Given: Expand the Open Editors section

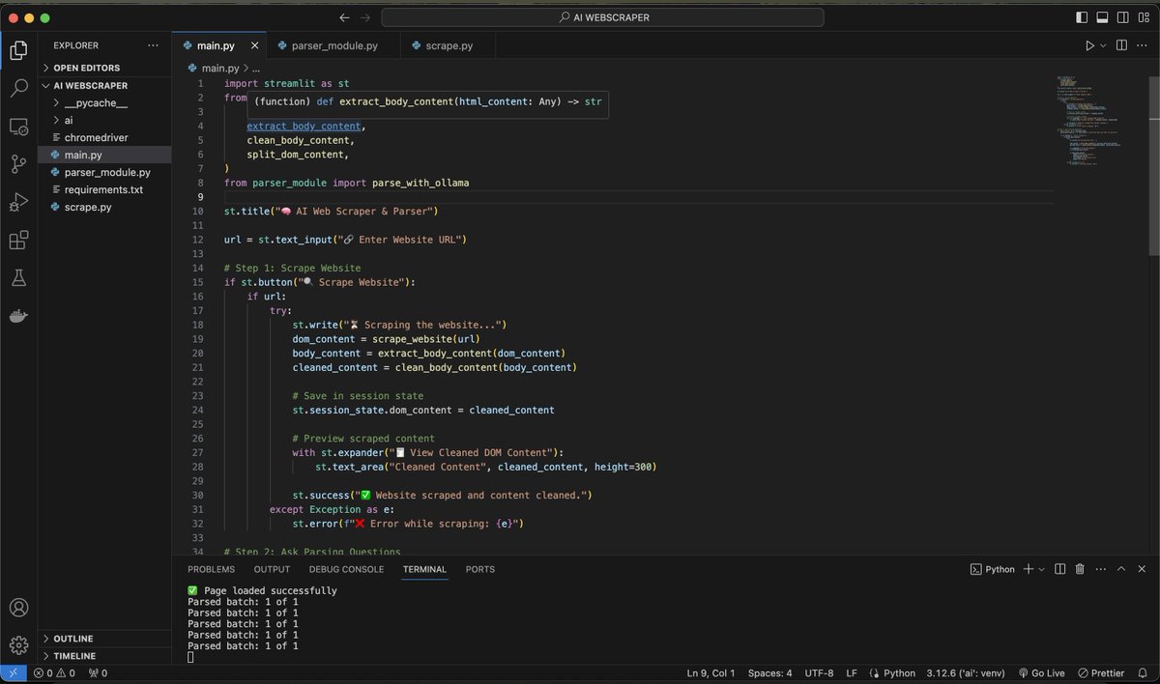Looking at the screenshot, I should point(104,68).
